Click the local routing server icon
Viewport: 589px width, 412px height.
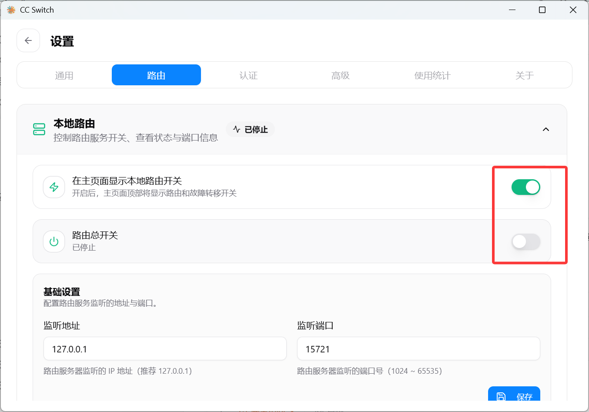coord(39,129)
